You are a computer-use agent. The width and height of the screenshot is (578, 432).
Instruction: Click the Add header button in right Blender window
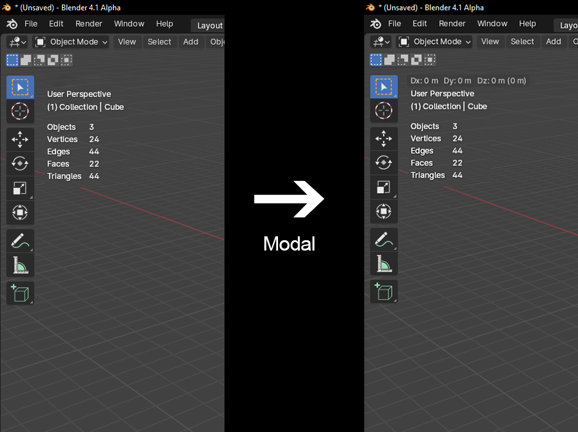[x=553, y=42]
